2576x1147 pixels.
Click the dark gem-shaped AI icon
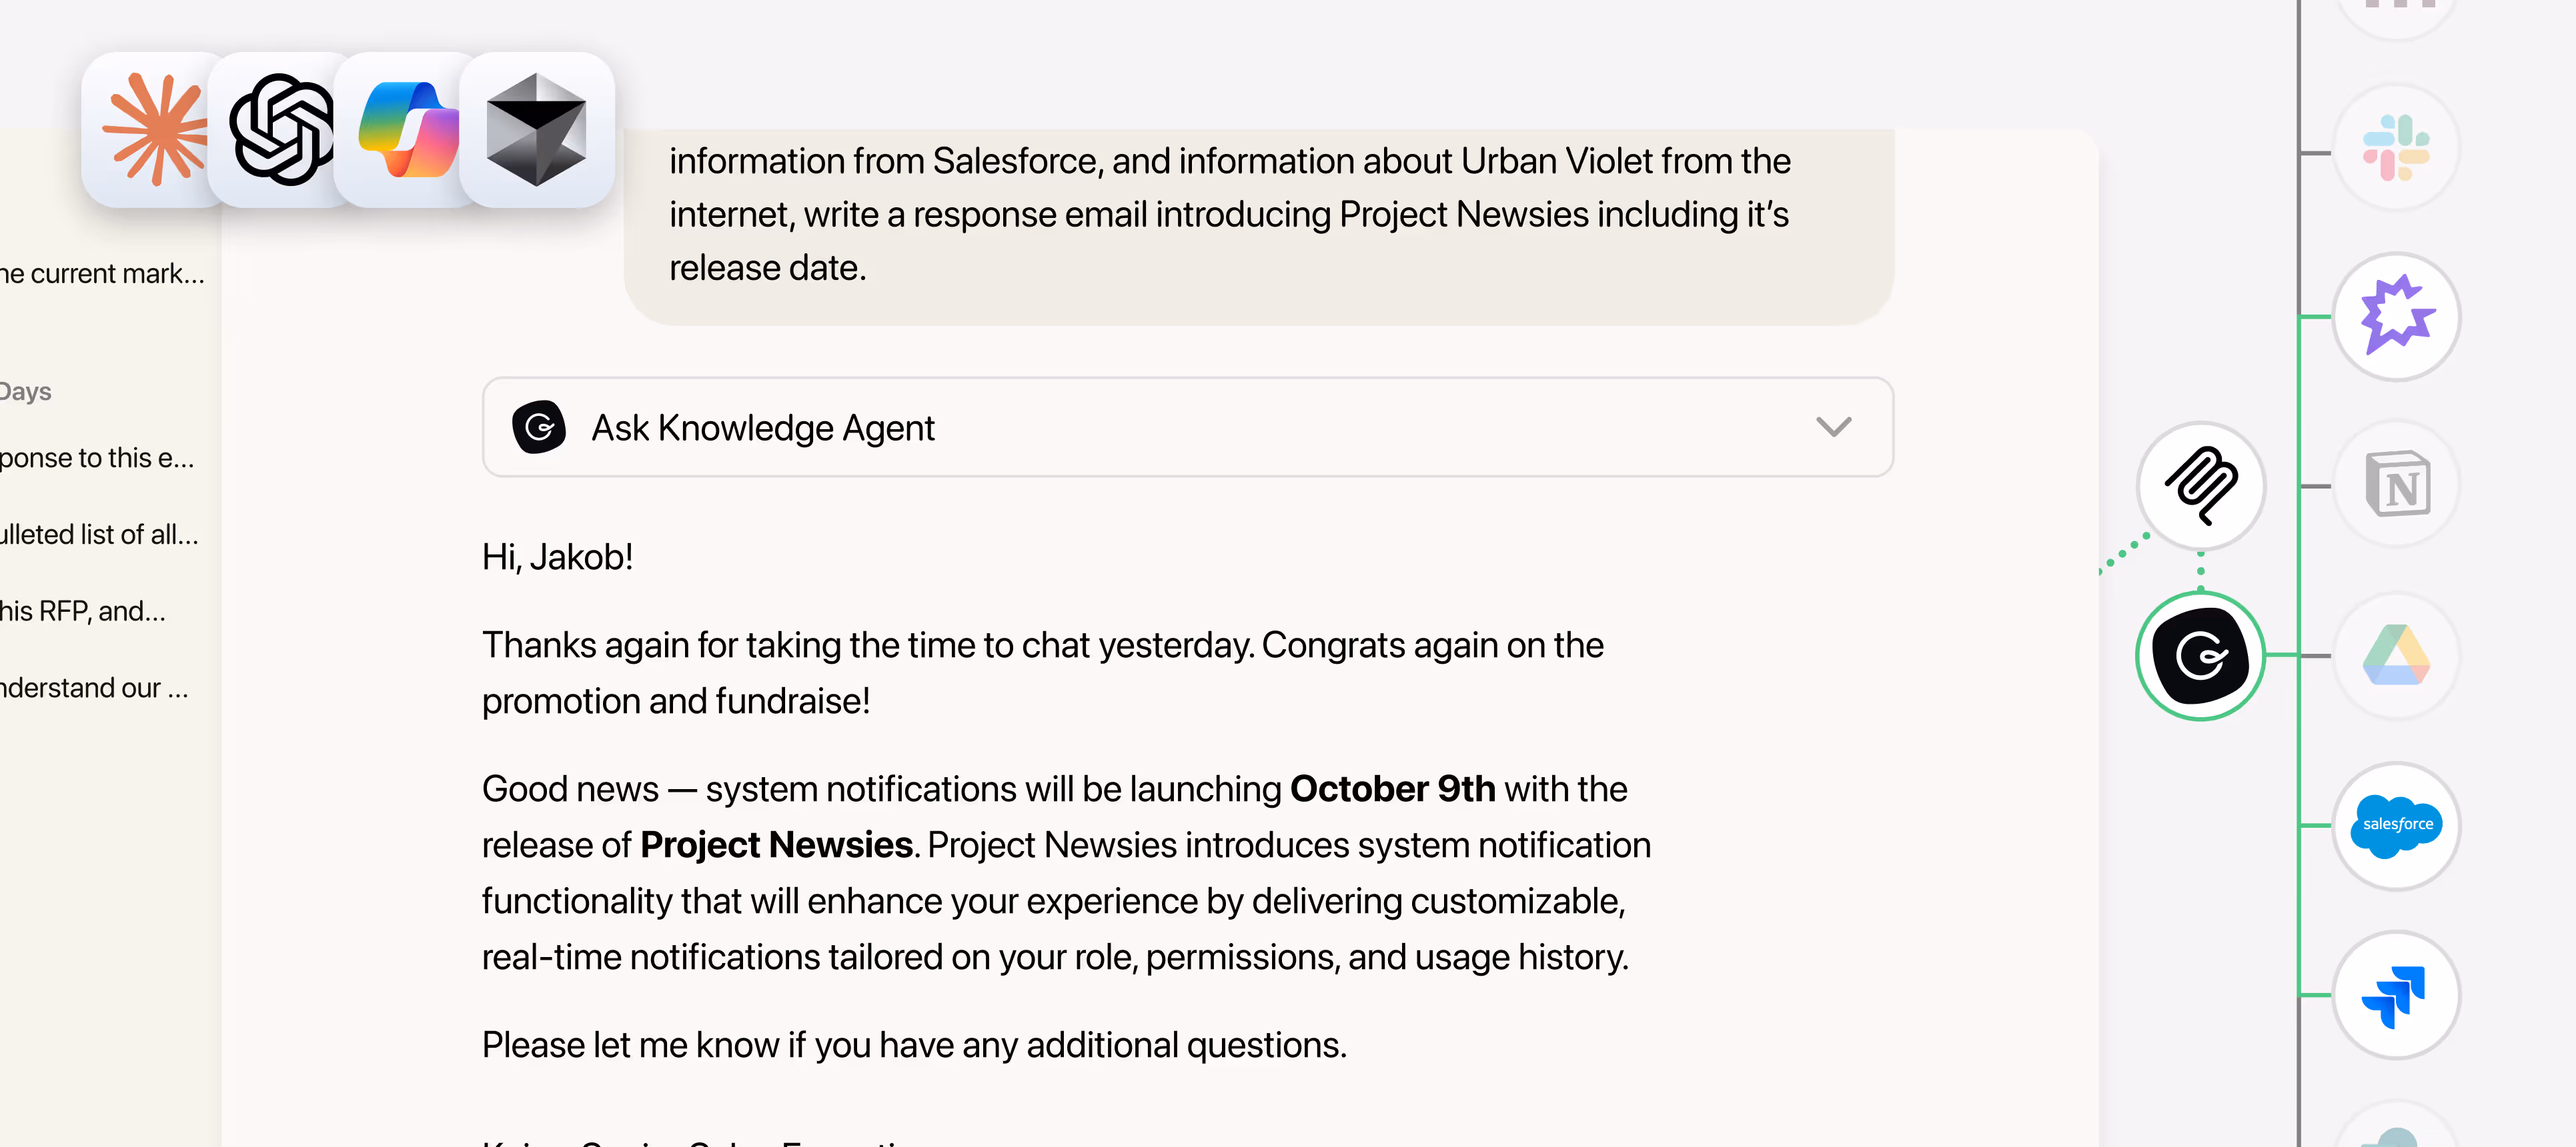point(536,130)
